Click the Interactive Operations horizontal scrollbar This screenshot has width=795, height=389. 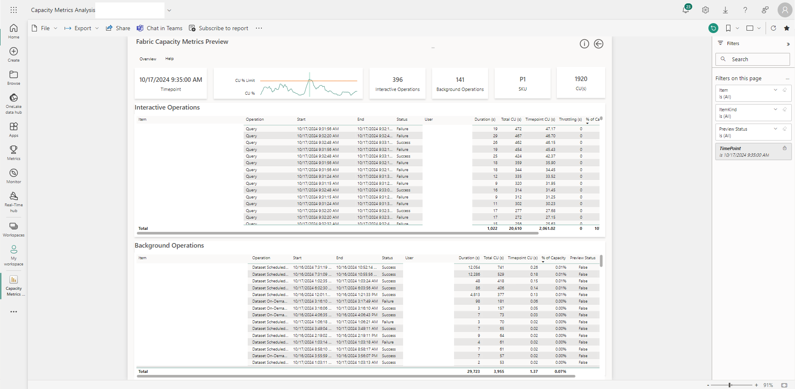pyautogui.click(x=337, y=233)
